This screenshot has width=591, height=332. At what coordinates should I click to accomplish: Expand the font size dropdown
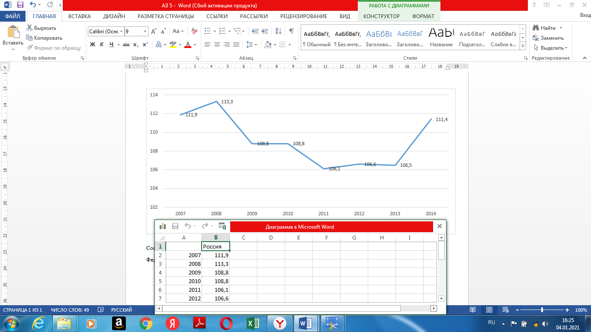pos(145,32)
